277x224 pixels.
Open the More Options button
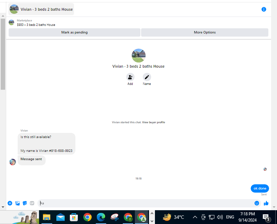tap(205, 32)
